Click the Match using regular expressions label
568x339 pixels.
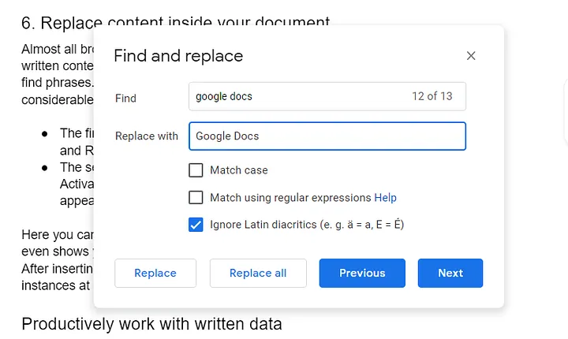tap(290, 198)
